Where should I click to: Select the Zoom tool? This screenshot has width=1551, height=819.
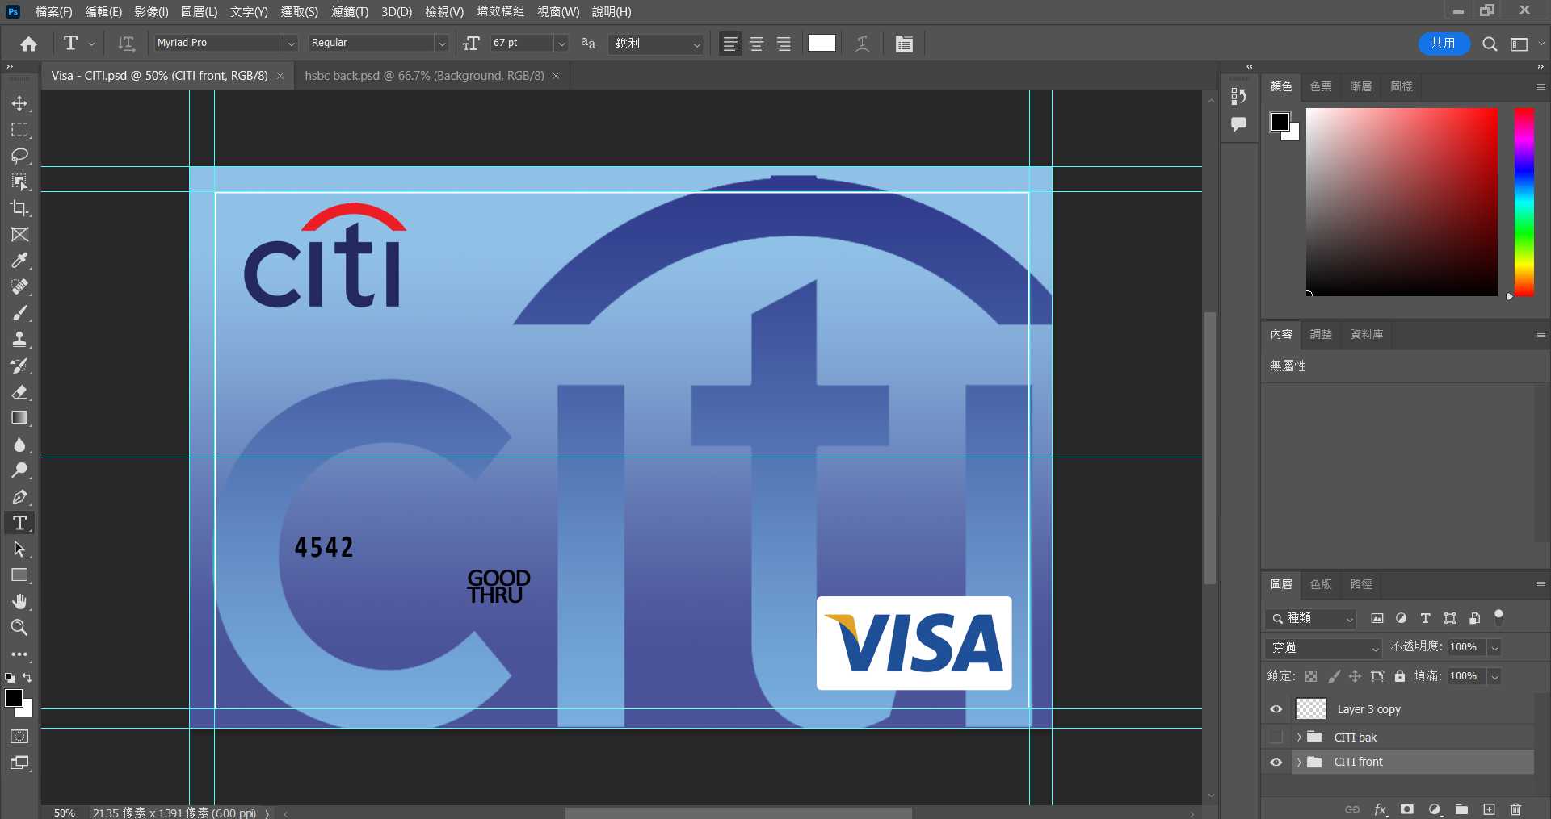(x=19, y=628)
